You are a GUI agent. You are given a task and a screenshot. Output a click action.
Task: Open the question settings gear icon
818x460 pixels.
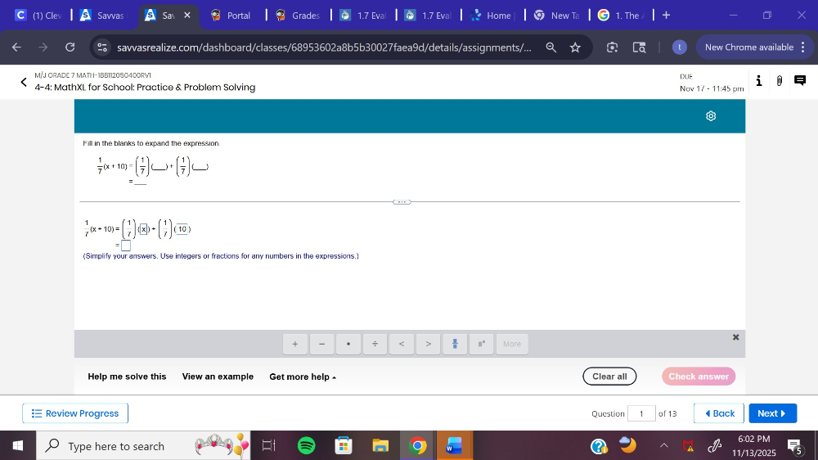[x=711, y=116]
